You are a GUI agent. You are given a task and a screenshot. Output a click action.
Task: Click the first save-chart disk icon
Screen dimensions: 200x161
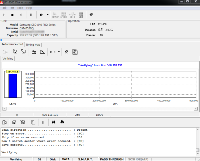[15, 52]
